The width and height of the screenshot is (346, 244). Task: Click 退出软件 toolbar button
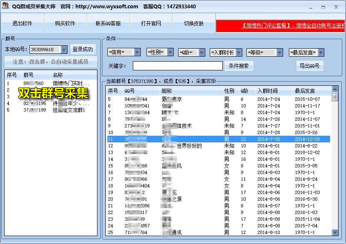click(x=22, y=23)
